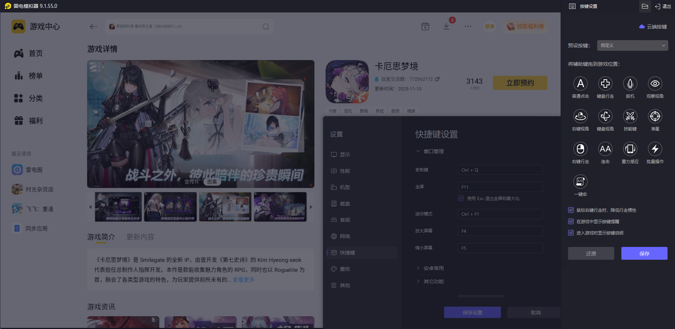This screenshot has height=329, width=675.
Task: Open the downloads icon with badge 4
Action: [x=447, y=26]
